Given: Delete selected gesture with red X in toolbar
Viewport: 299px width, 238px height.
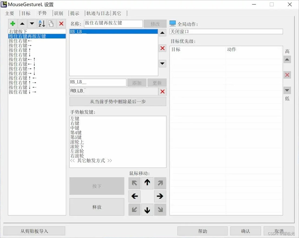Looking at the screenshot, I should tap(61, 23).
